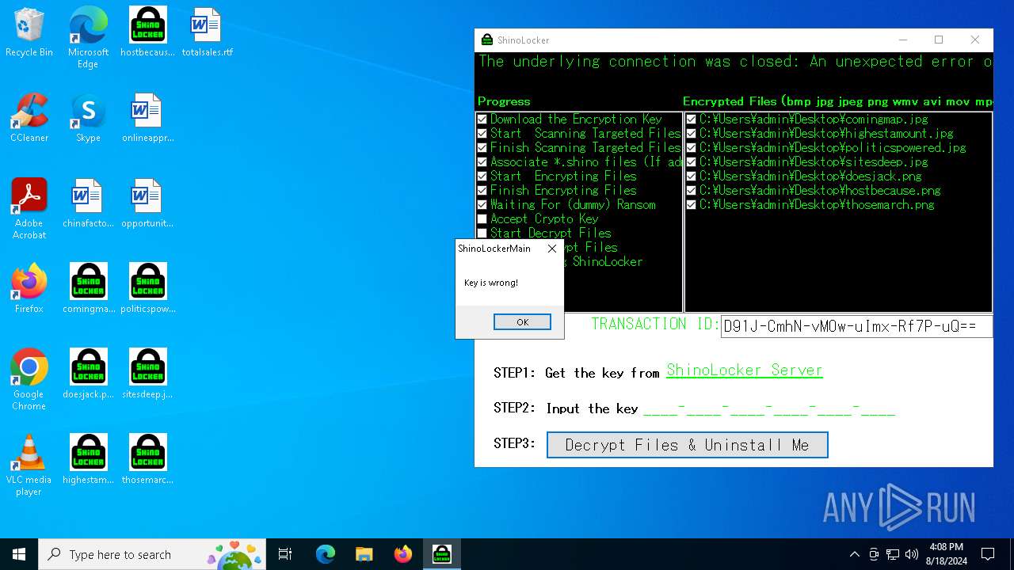The image size is (1014, 570).
Task: Toggle thosemarch.png file checkbox
Action: (692, 205)
